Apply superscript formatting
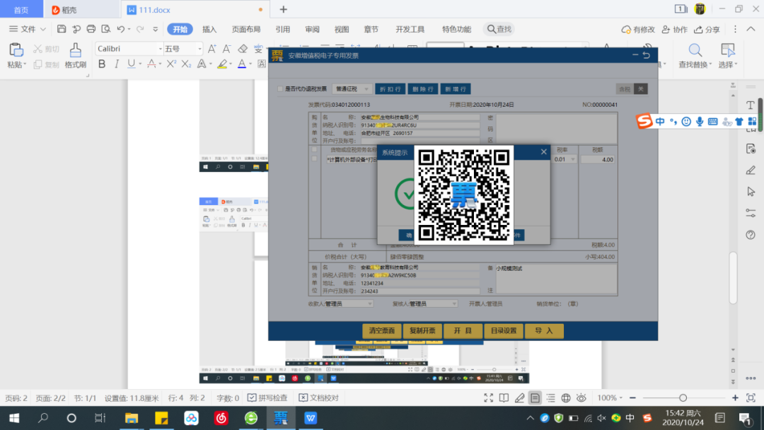The width and height of the screenshot is (764, 430). tap(171, 64)
